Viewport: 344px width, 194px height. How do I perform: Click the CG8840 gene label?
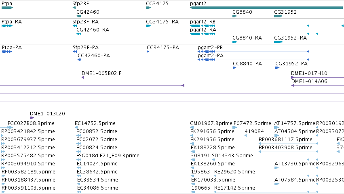pos(242,12)
